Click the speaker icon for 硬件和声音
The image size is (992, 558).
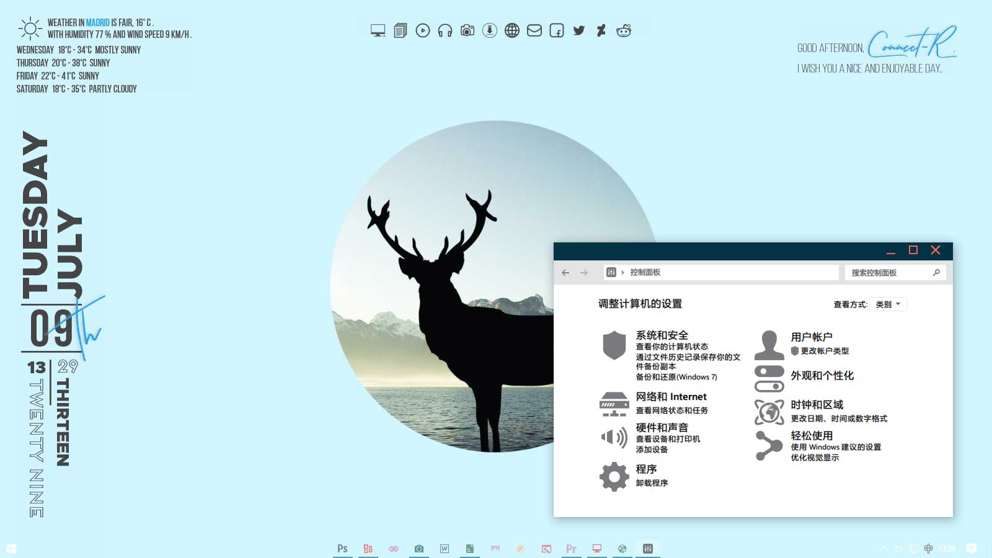coord(614,437)
